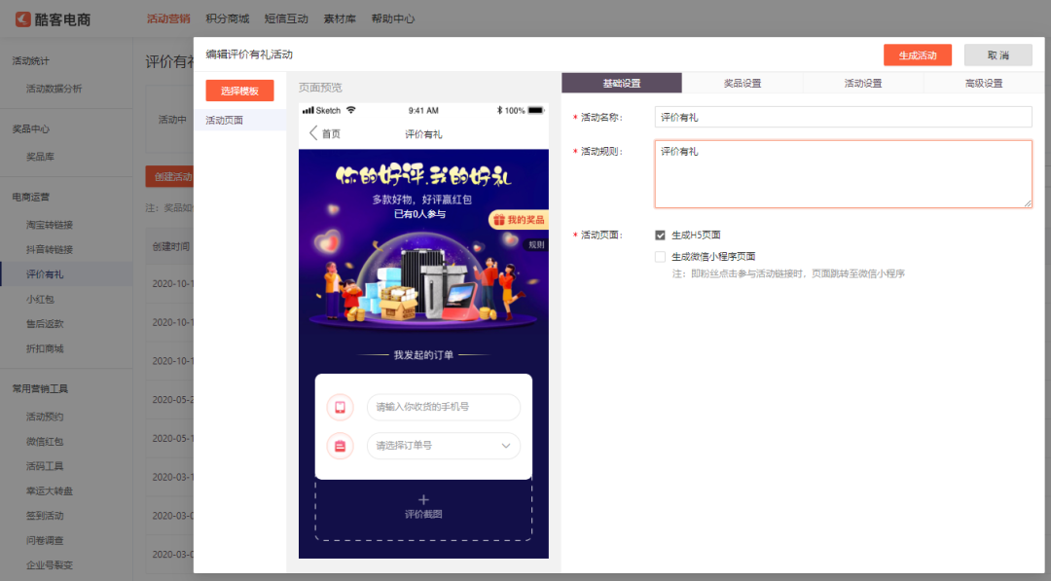This screenshot has width=1051, height=581.
Task: Click the phone icon beside the phone number field
Action: [x=340, y=407]
